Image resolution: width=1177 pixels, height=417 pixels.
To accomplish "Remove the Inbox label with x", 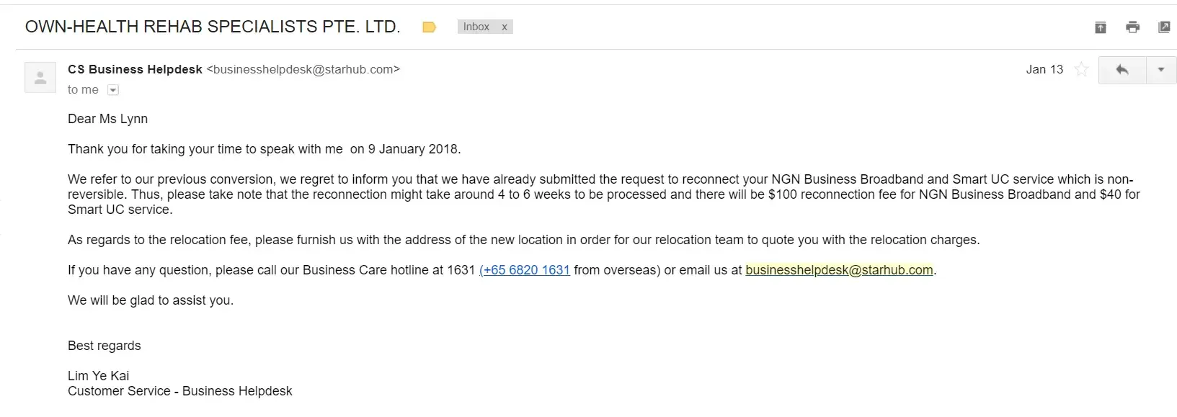I will (x=505, y=27).
